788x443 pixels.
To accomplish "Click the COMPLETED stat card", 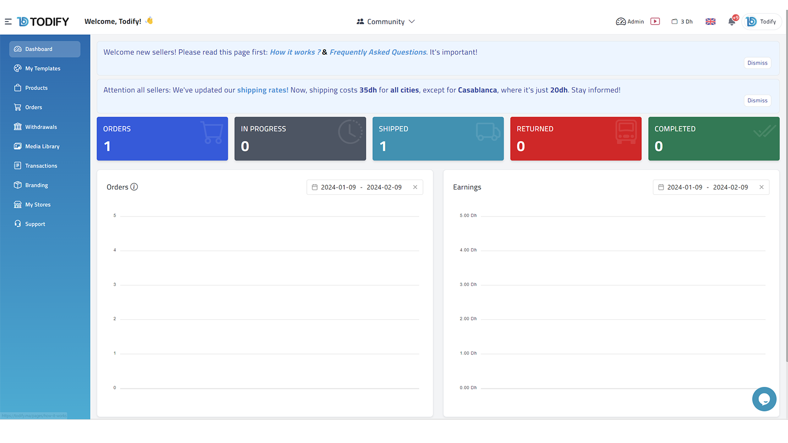I will (x=714, y=139).
